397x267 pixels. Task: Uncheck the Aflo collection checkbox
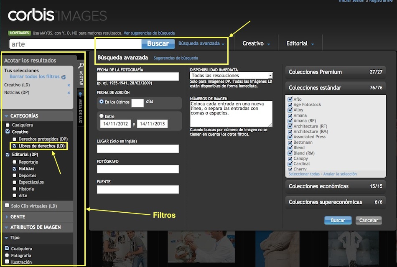[x=290, y=99]
